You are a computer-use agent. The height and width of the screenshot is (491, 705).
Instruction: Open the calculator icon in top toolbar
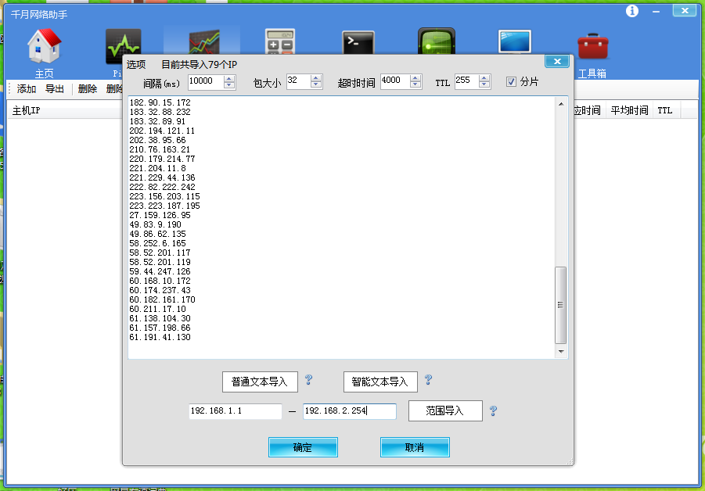[279, 45]
